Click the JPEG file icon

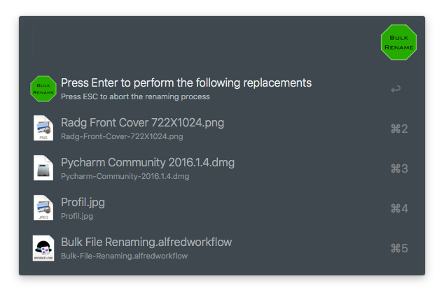(x=43, y=208)
